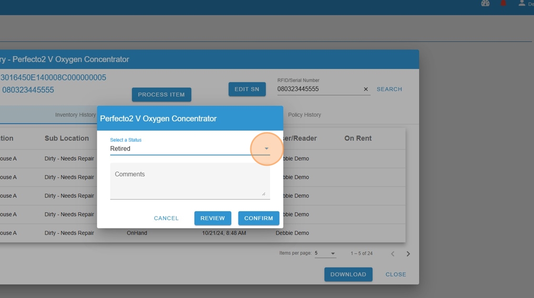Click the REVIEW button
534x298 pixels.
[213, 218]
